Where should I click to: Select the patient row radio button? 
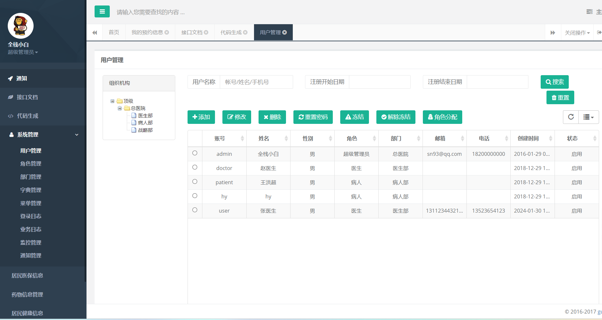(x=195, y=182)
